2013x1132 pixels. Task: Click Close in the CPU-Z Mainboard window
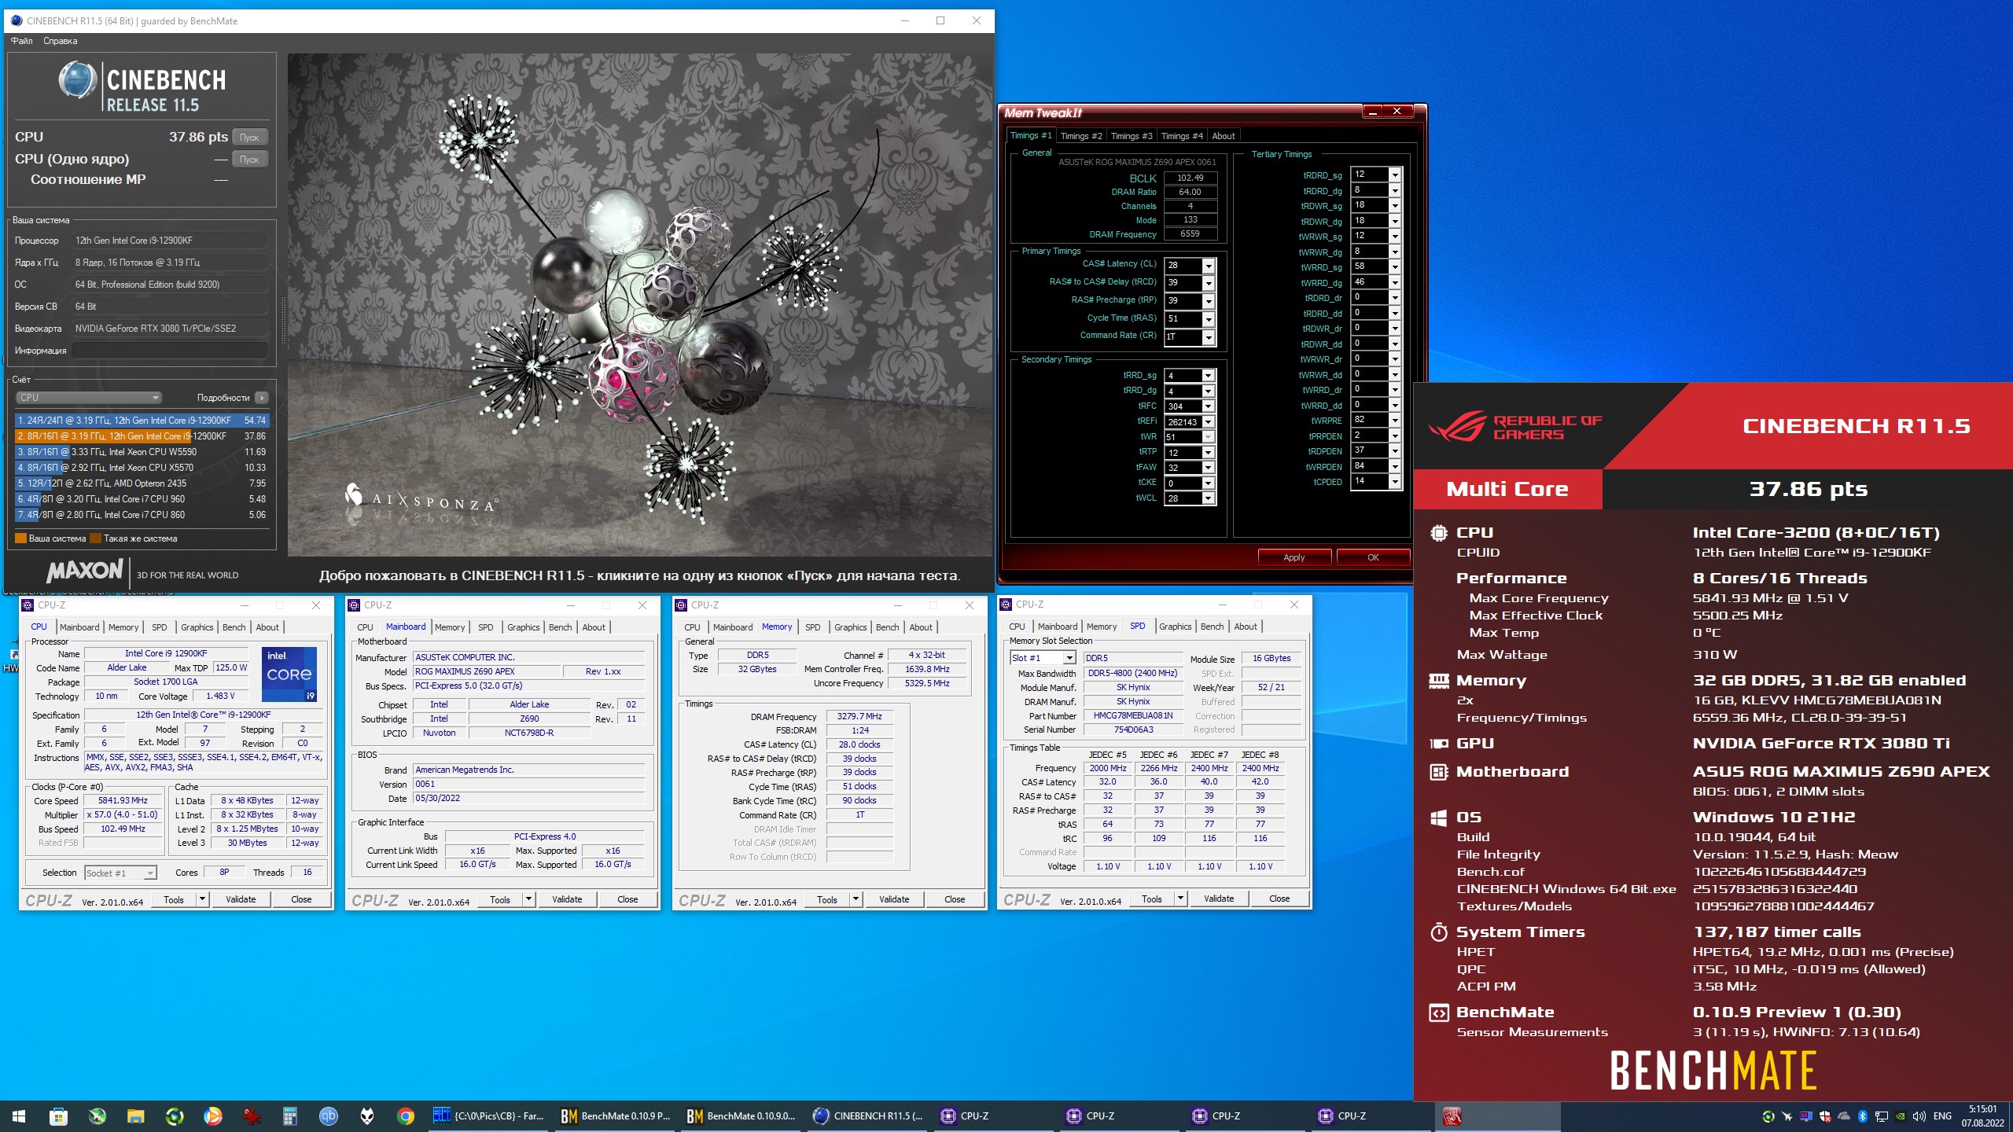(627, 899)
